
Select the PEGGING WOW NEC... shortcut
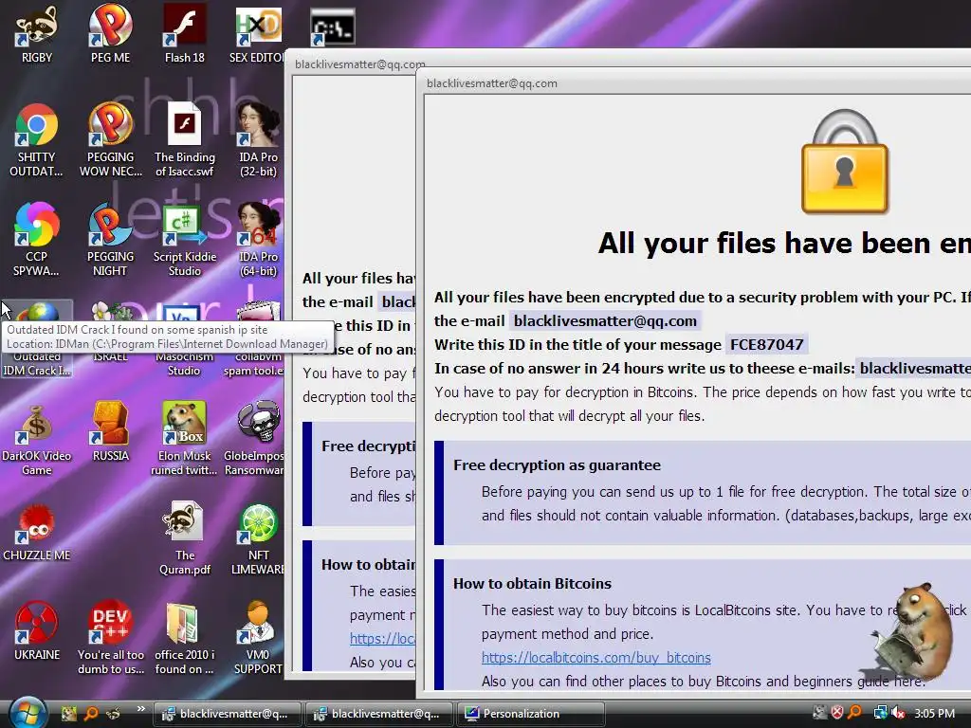click(x=110, y=141)
